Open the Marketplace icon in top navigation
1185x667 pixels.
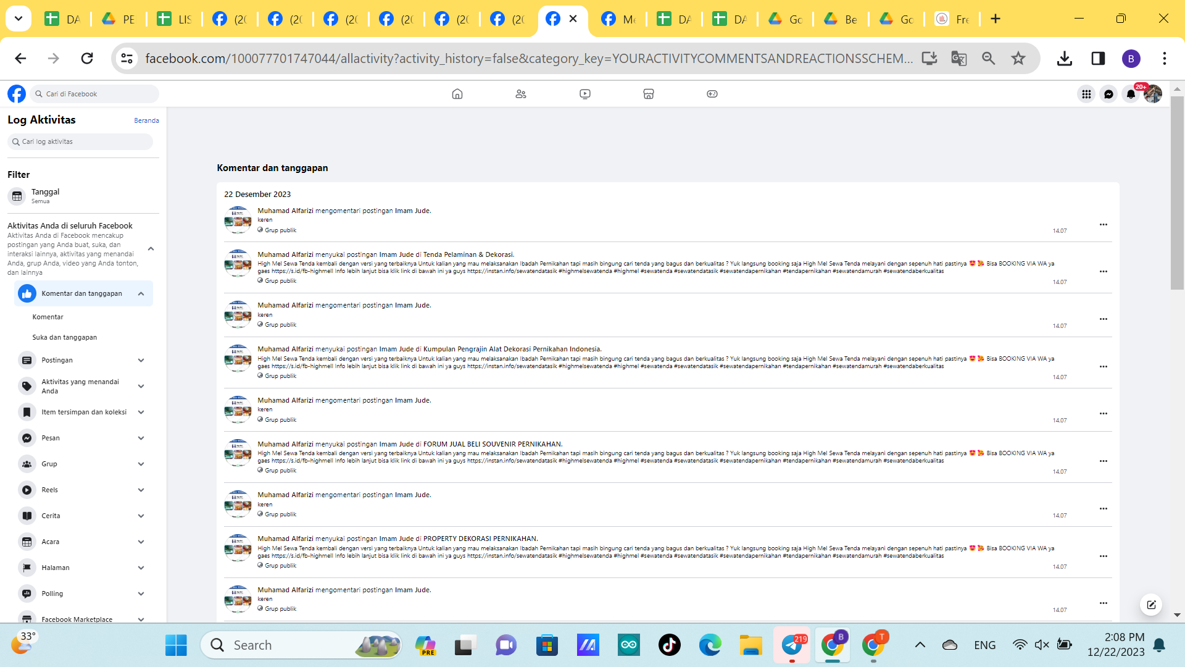[648, 94]
